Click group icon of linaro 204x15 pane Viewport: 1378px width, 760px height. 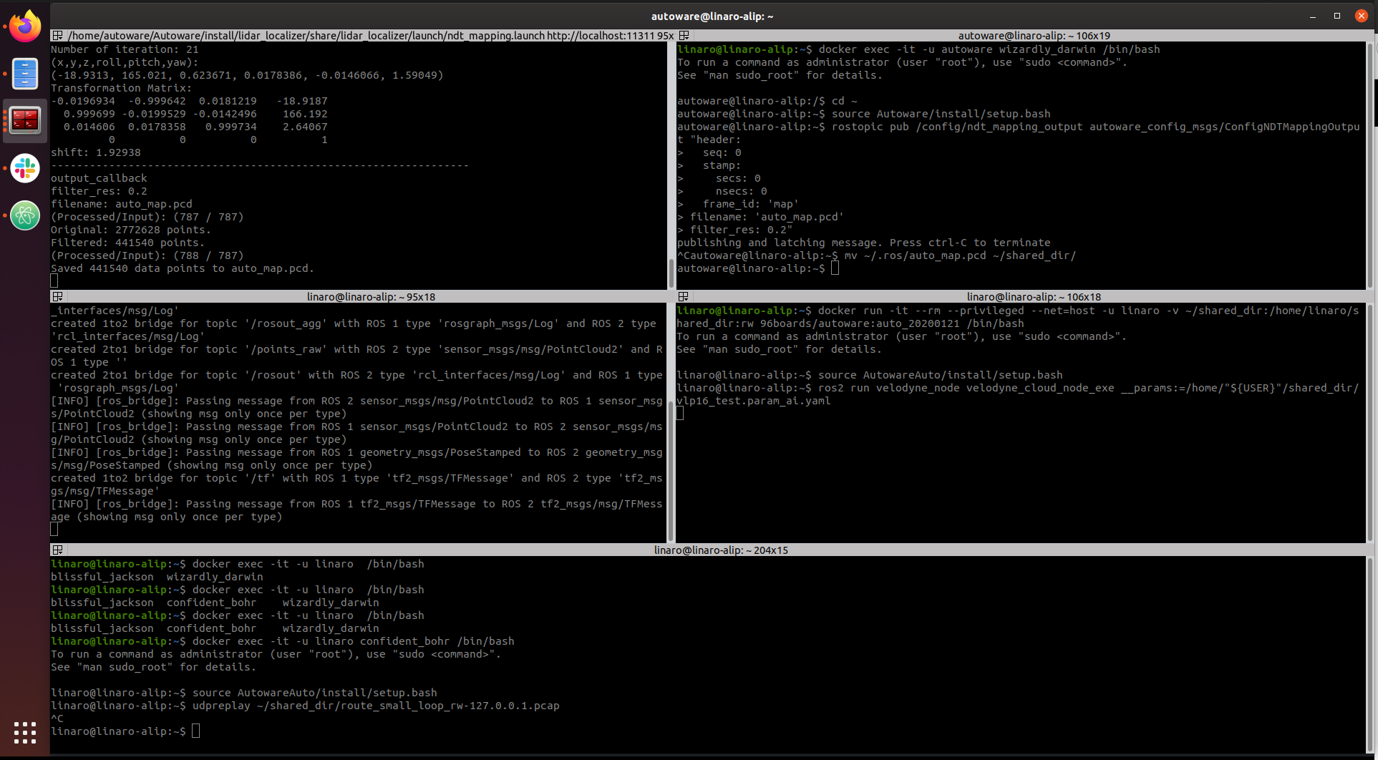[x=58, y=550]
